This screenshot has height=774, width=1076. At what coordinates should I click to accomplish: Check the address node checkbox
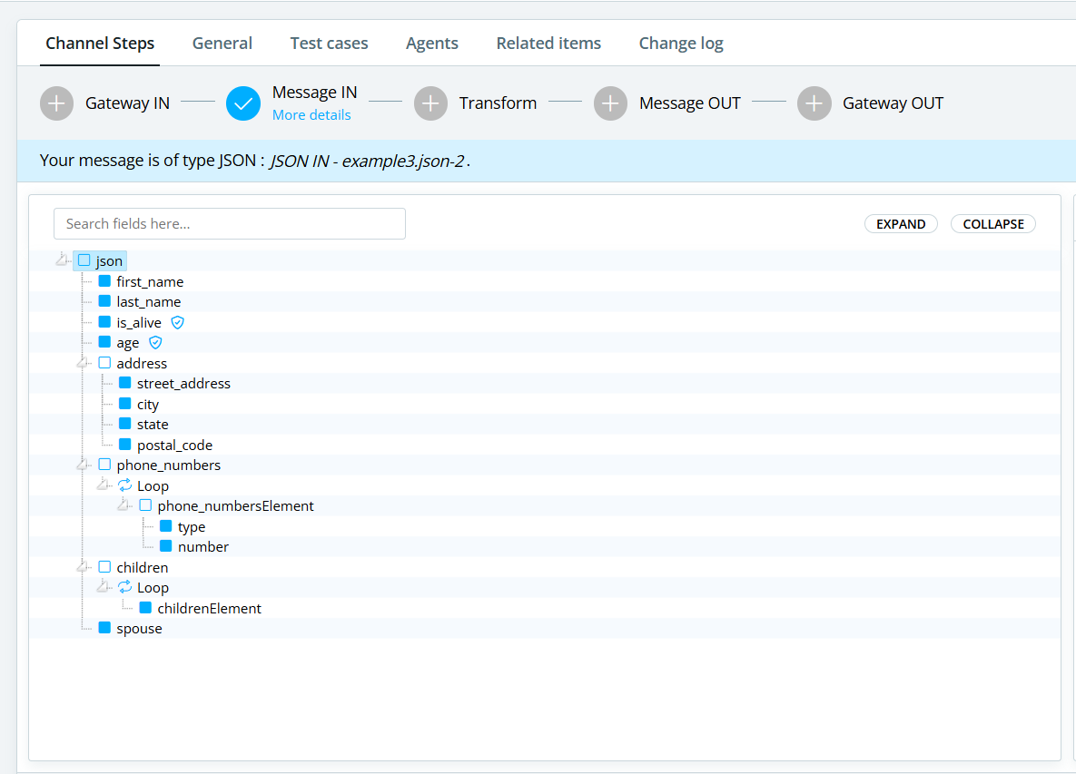tap(104, 362)
